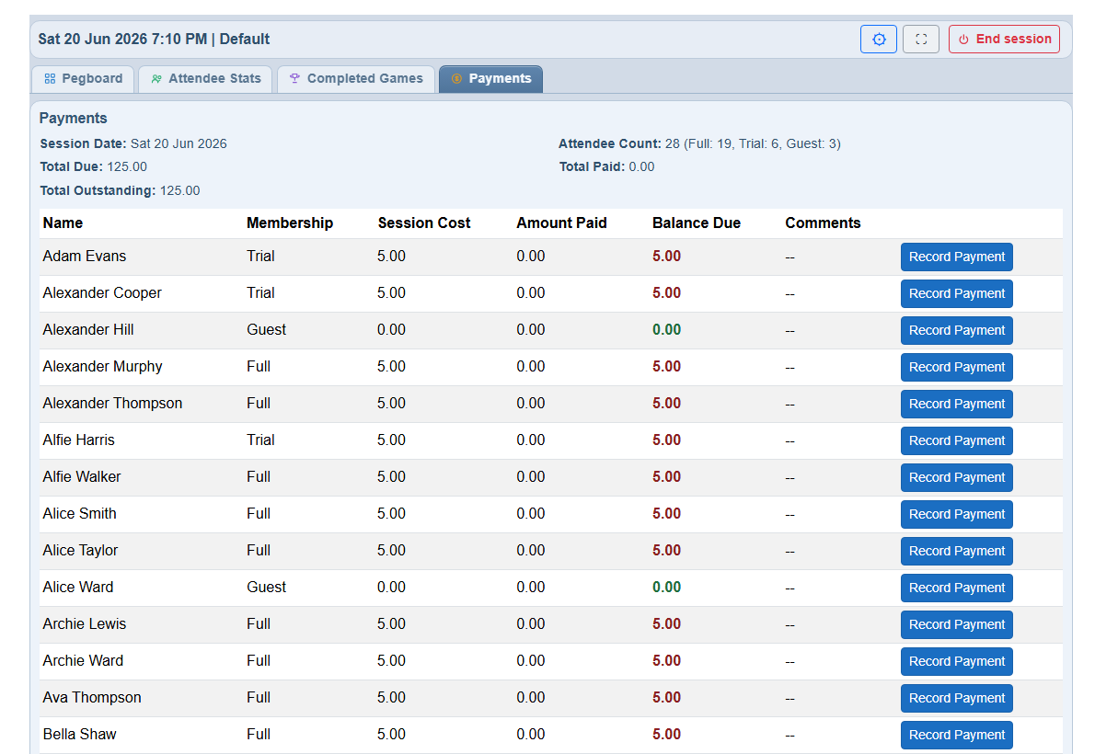This screenshot has width=1095, height=754.
Task: Click red balance 5.00 for Adam Evans
Action: click(667, 257)
